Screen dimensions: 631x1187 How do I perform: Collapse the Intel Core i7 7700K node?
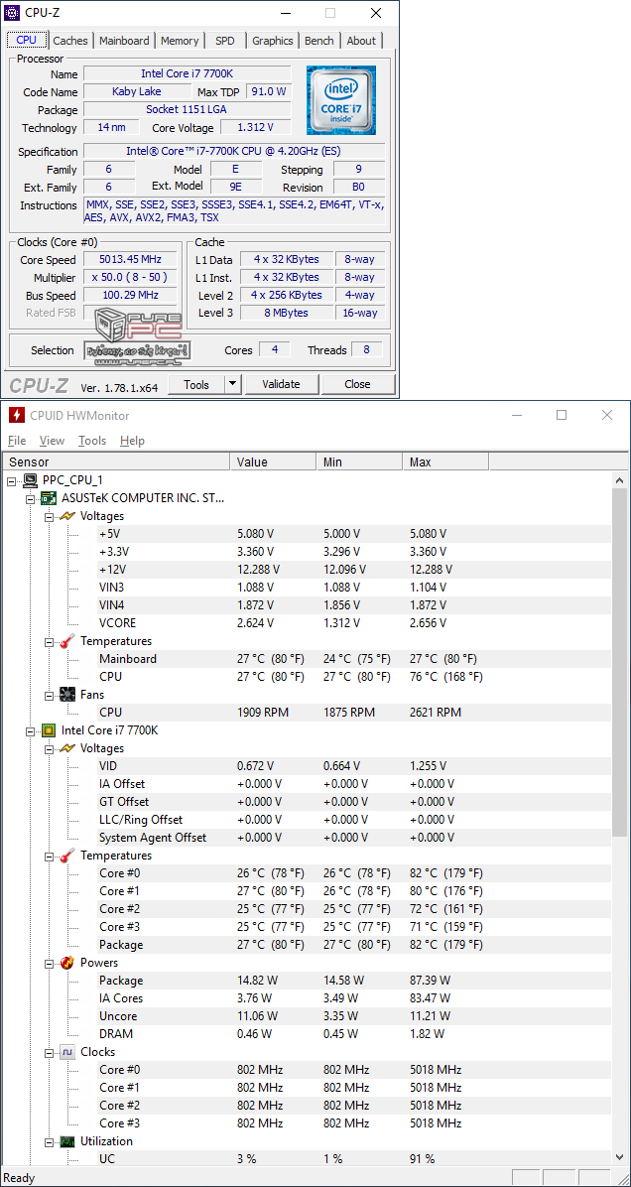pyautogui.click(x=31, y=730)
